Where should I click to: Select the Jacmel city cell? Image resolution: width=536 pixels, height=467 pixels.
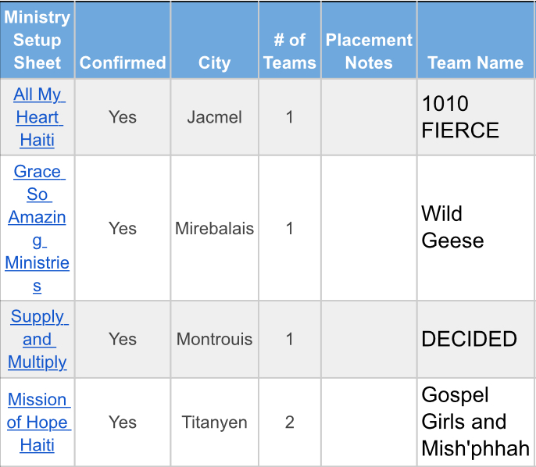pyautogui.click(x=214, y=117)
